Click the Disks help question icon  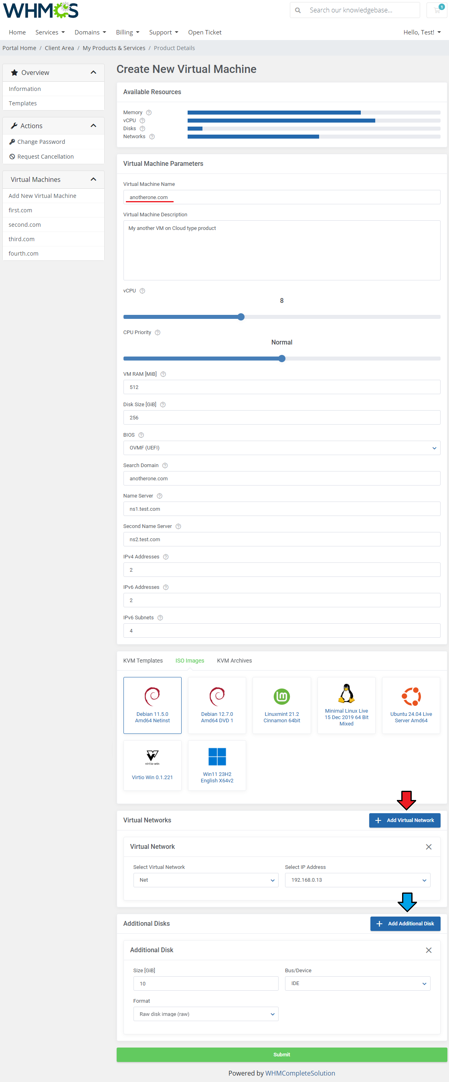coord(142,129)
